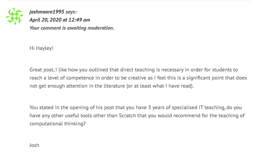
Task: Click the "Hi Hayley!" greeting line
Action: pos(41,48)
